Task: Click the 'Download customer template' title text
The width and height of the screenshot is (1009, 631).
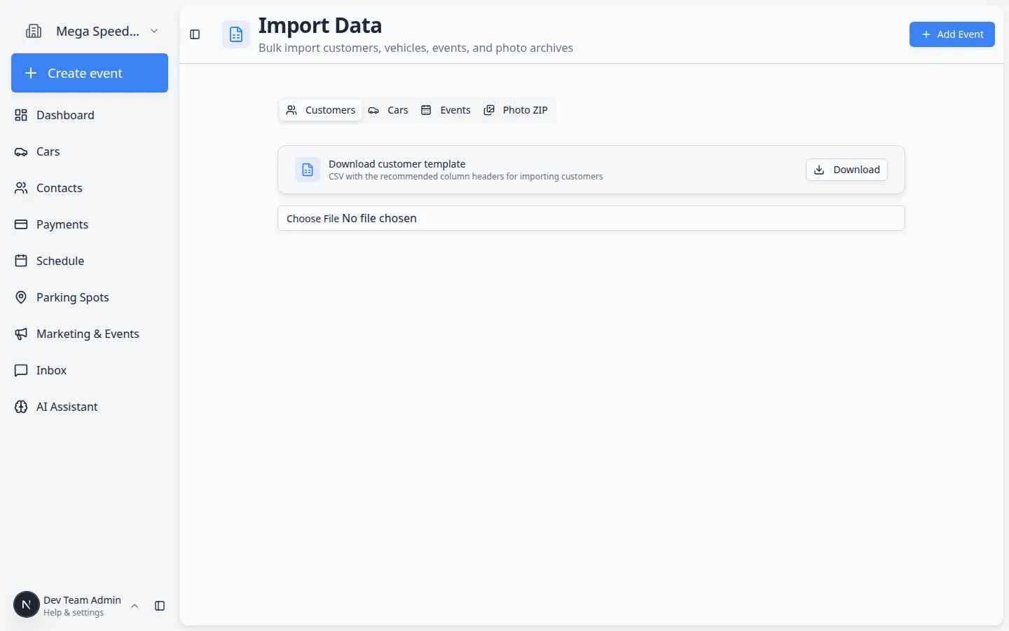Action: coord(397,164)
